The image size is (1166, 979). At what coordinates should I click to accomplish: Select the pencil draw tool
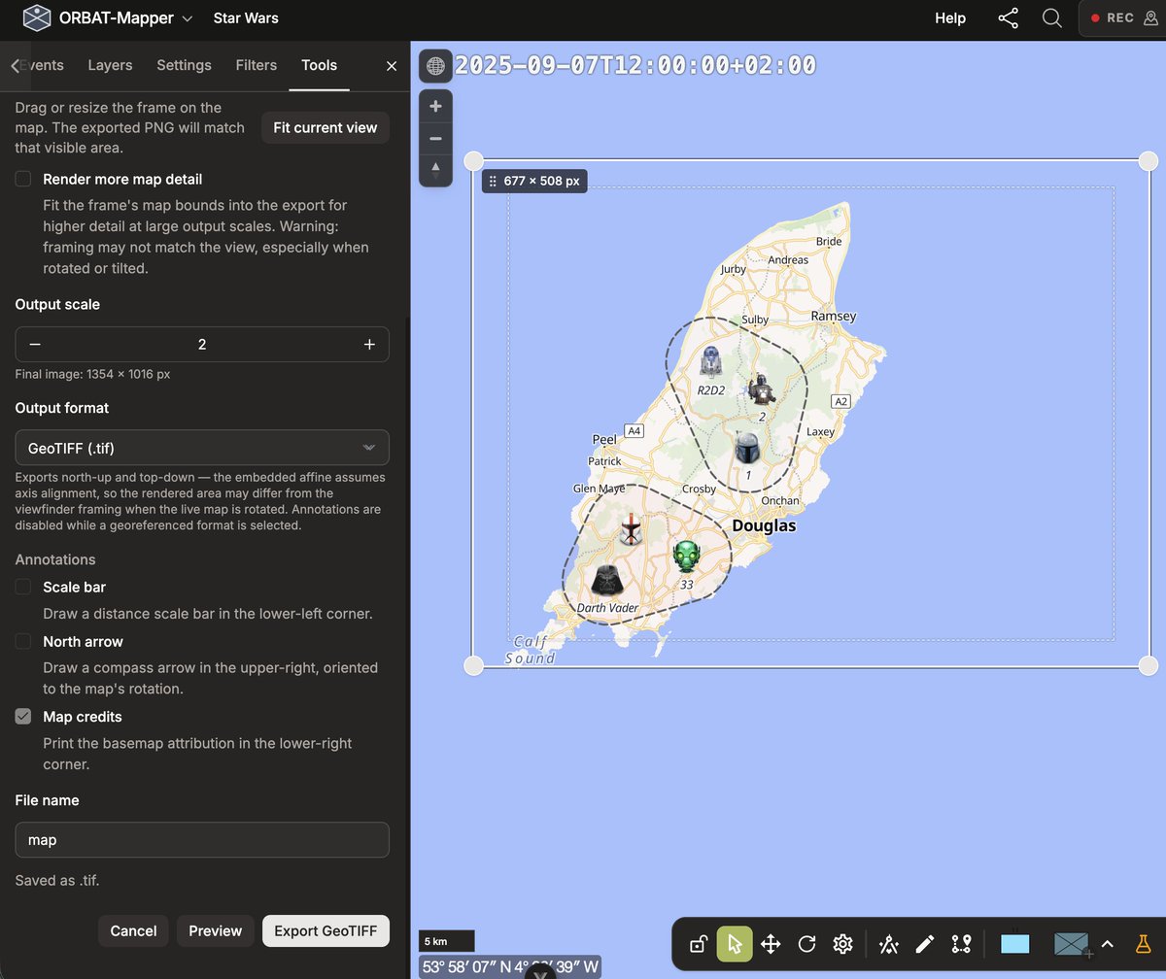point(925,944)
